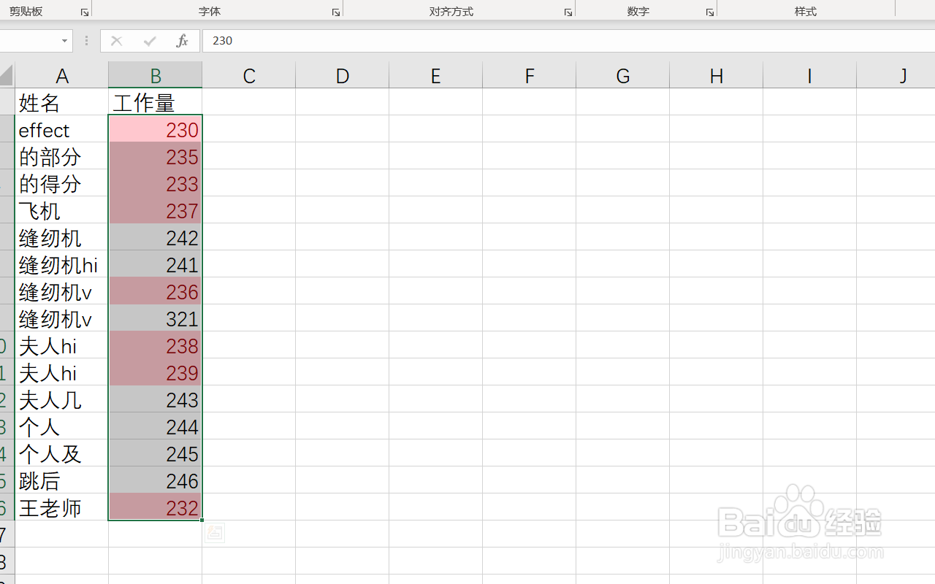Select the highlighted cell with 233
Image resolution: width=935 pixels, height=584 pixels.
[156, 183]
